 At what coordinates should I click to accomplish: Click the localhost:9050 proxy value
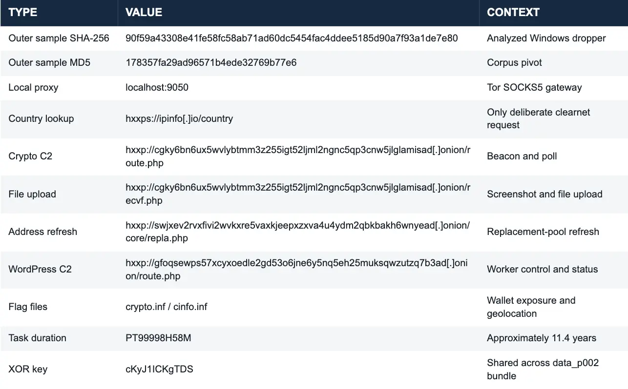(x=157, y=87)
